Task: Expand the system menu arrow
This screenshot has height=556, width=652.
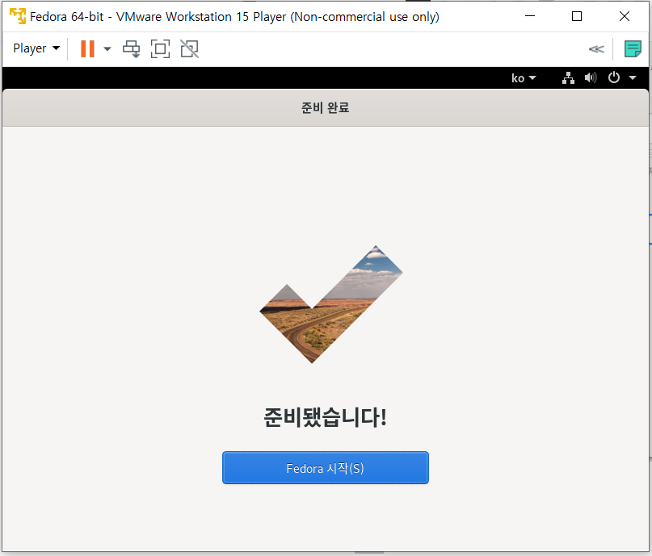Action: click(x=633, y=77)
